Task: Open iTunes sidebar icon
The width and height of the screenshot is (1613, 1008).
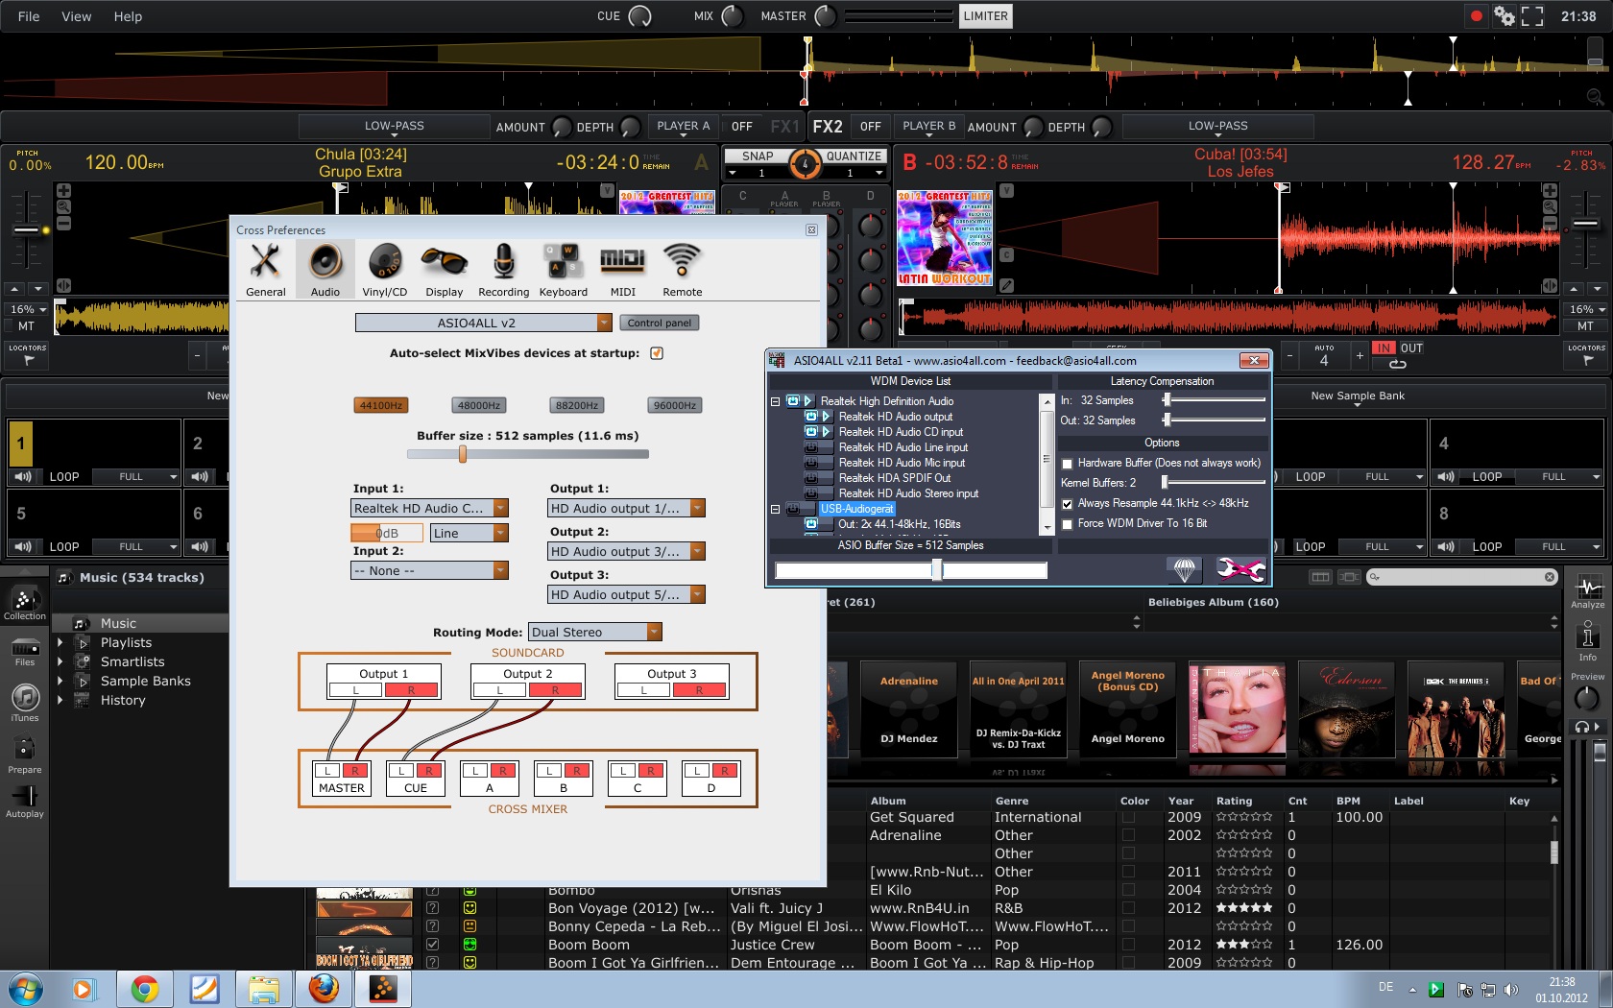Action: (25, 703)
